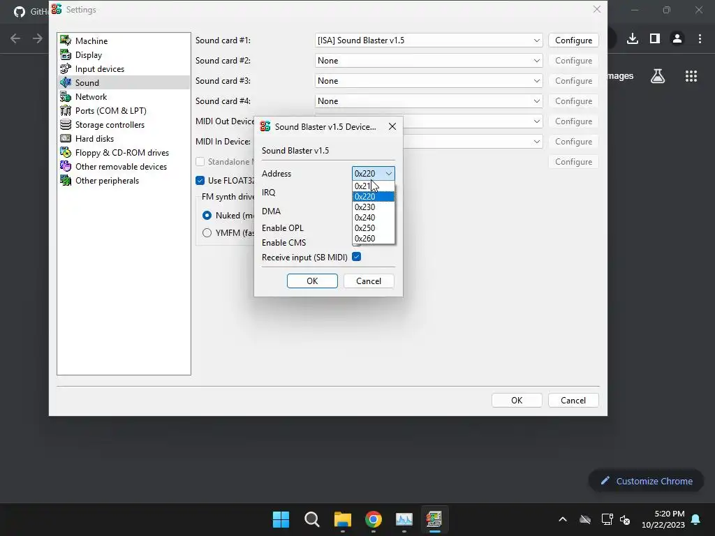
Task: Open MIDI Out Device dropdown arrow
Action: (537, 121)
